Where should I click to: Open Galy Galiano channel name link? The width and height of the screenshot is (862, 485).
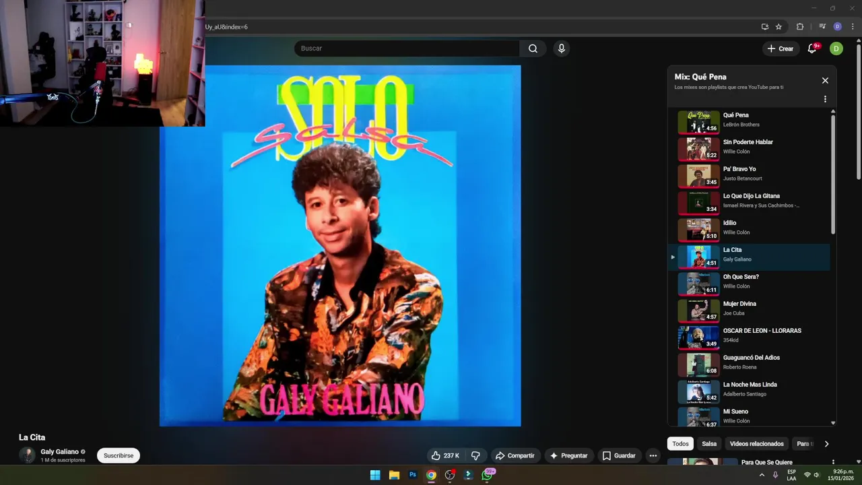pyautogui.click(x=59, y=452)
